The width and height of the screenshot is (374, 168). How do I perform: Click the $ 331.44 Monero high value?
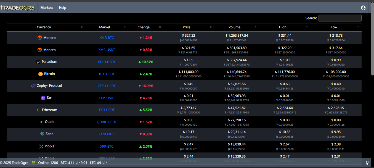coord(285,36)
